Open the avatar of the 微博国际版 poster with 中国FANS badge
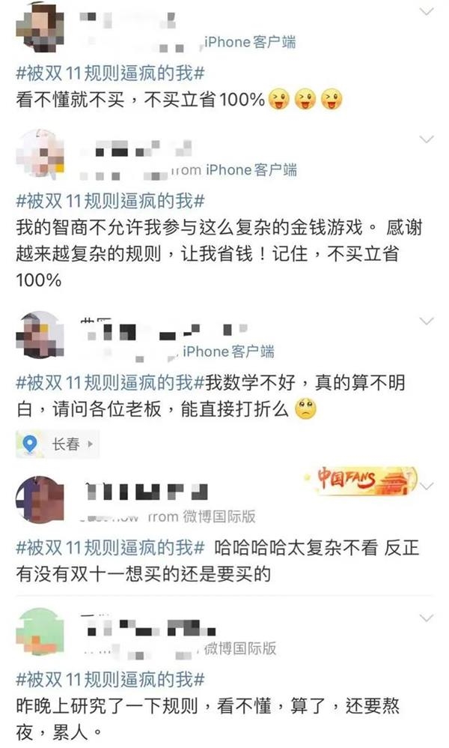 coord(40,499)
